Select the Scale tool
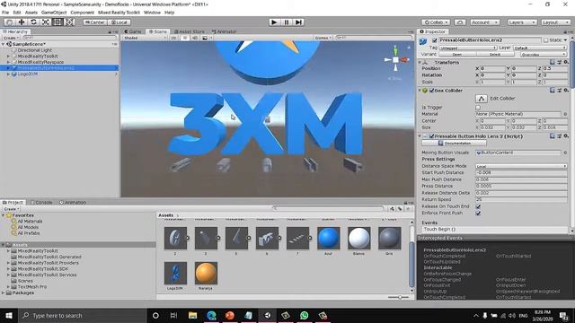 [x=46, y=22]
